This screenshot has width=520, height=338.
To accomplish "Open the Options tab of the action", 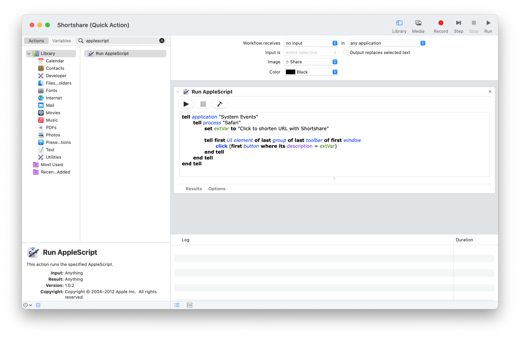I will pos(217,189).
